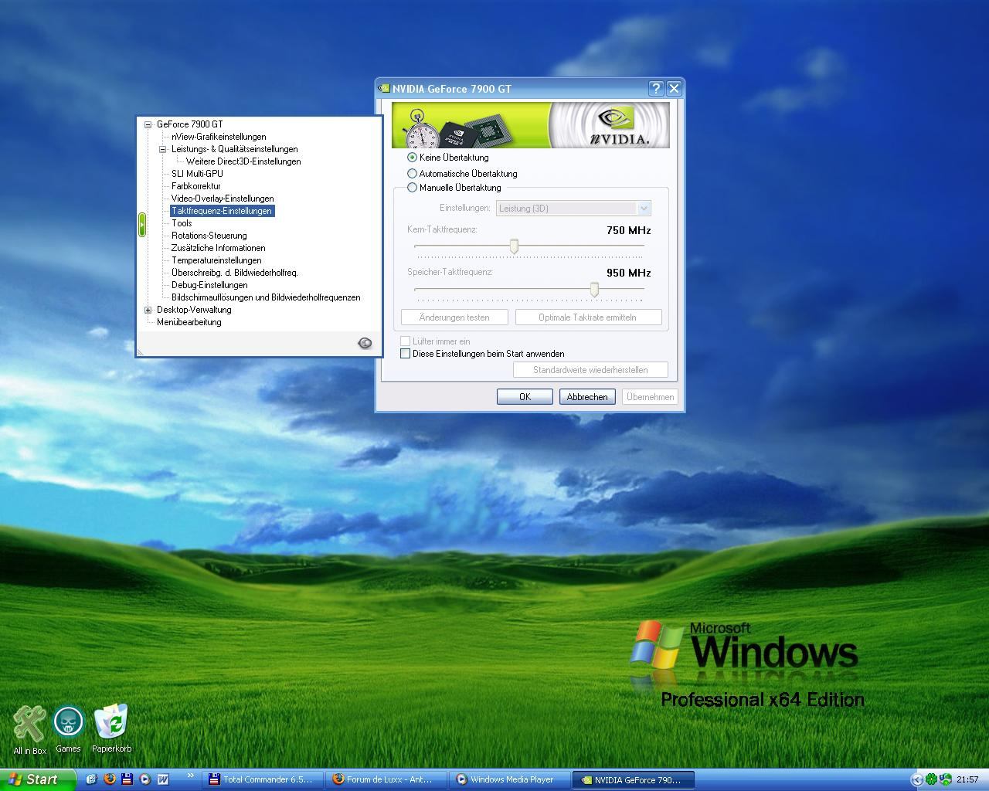Image resolution: width=989 pixels, height=791 pixels.
Task: Select Automatische Übertaktung radio button
Action: pyautogui.click(x=412, y=174)
